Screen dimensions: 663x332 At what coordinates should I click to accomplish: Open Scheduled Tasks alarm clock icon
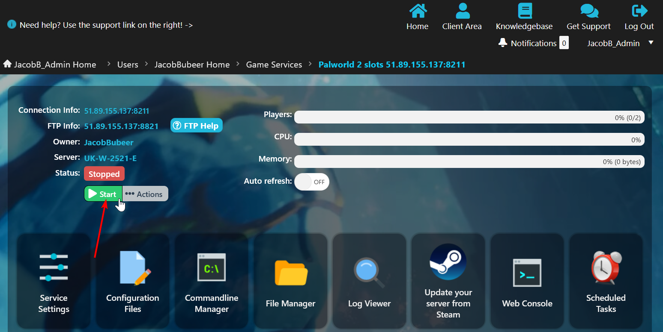(606, 268)
